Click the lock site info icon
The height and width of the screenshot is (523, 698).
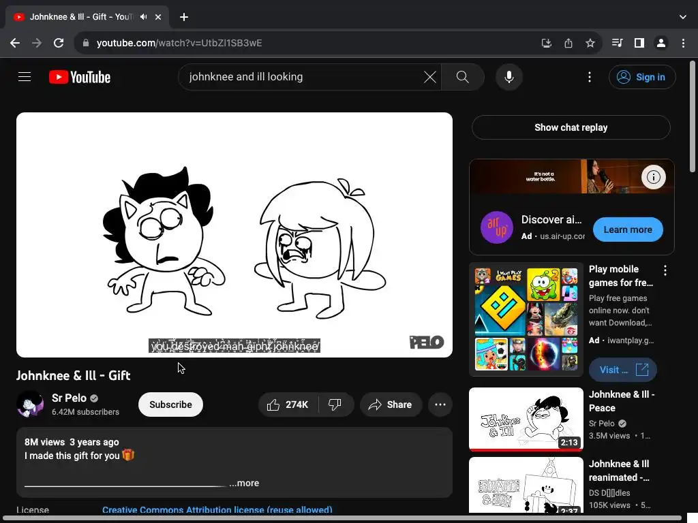(x=86, y=43)
